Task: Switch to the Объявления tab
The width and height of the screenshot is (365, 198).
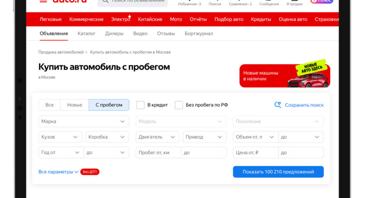Action: (54, 34)
